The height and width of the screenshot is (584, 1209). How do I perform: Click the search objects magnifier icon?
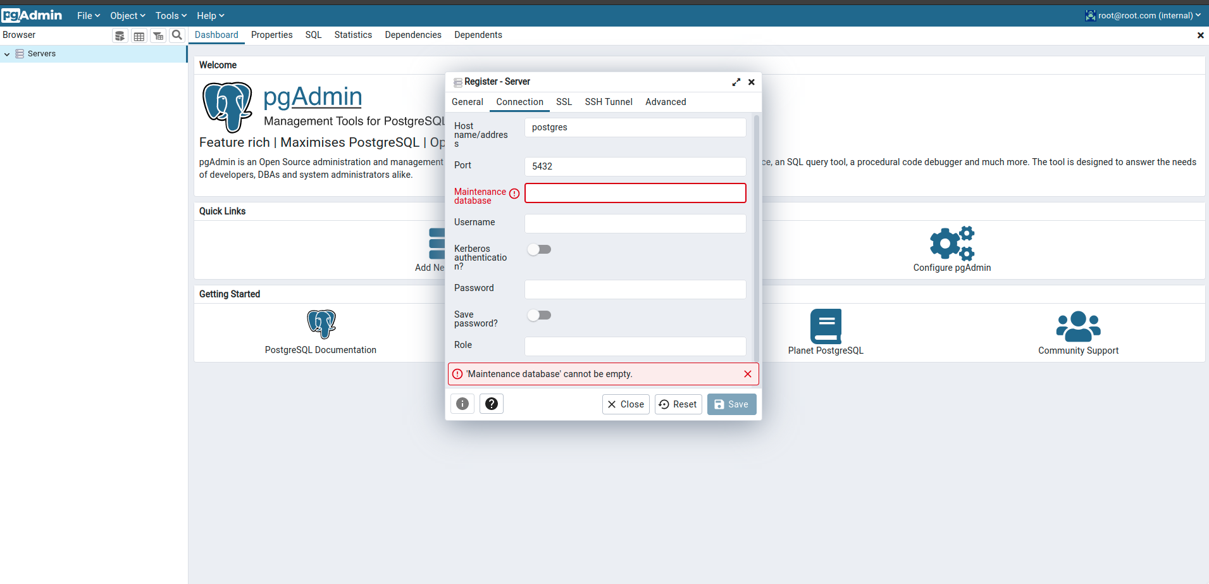point(177,35)
